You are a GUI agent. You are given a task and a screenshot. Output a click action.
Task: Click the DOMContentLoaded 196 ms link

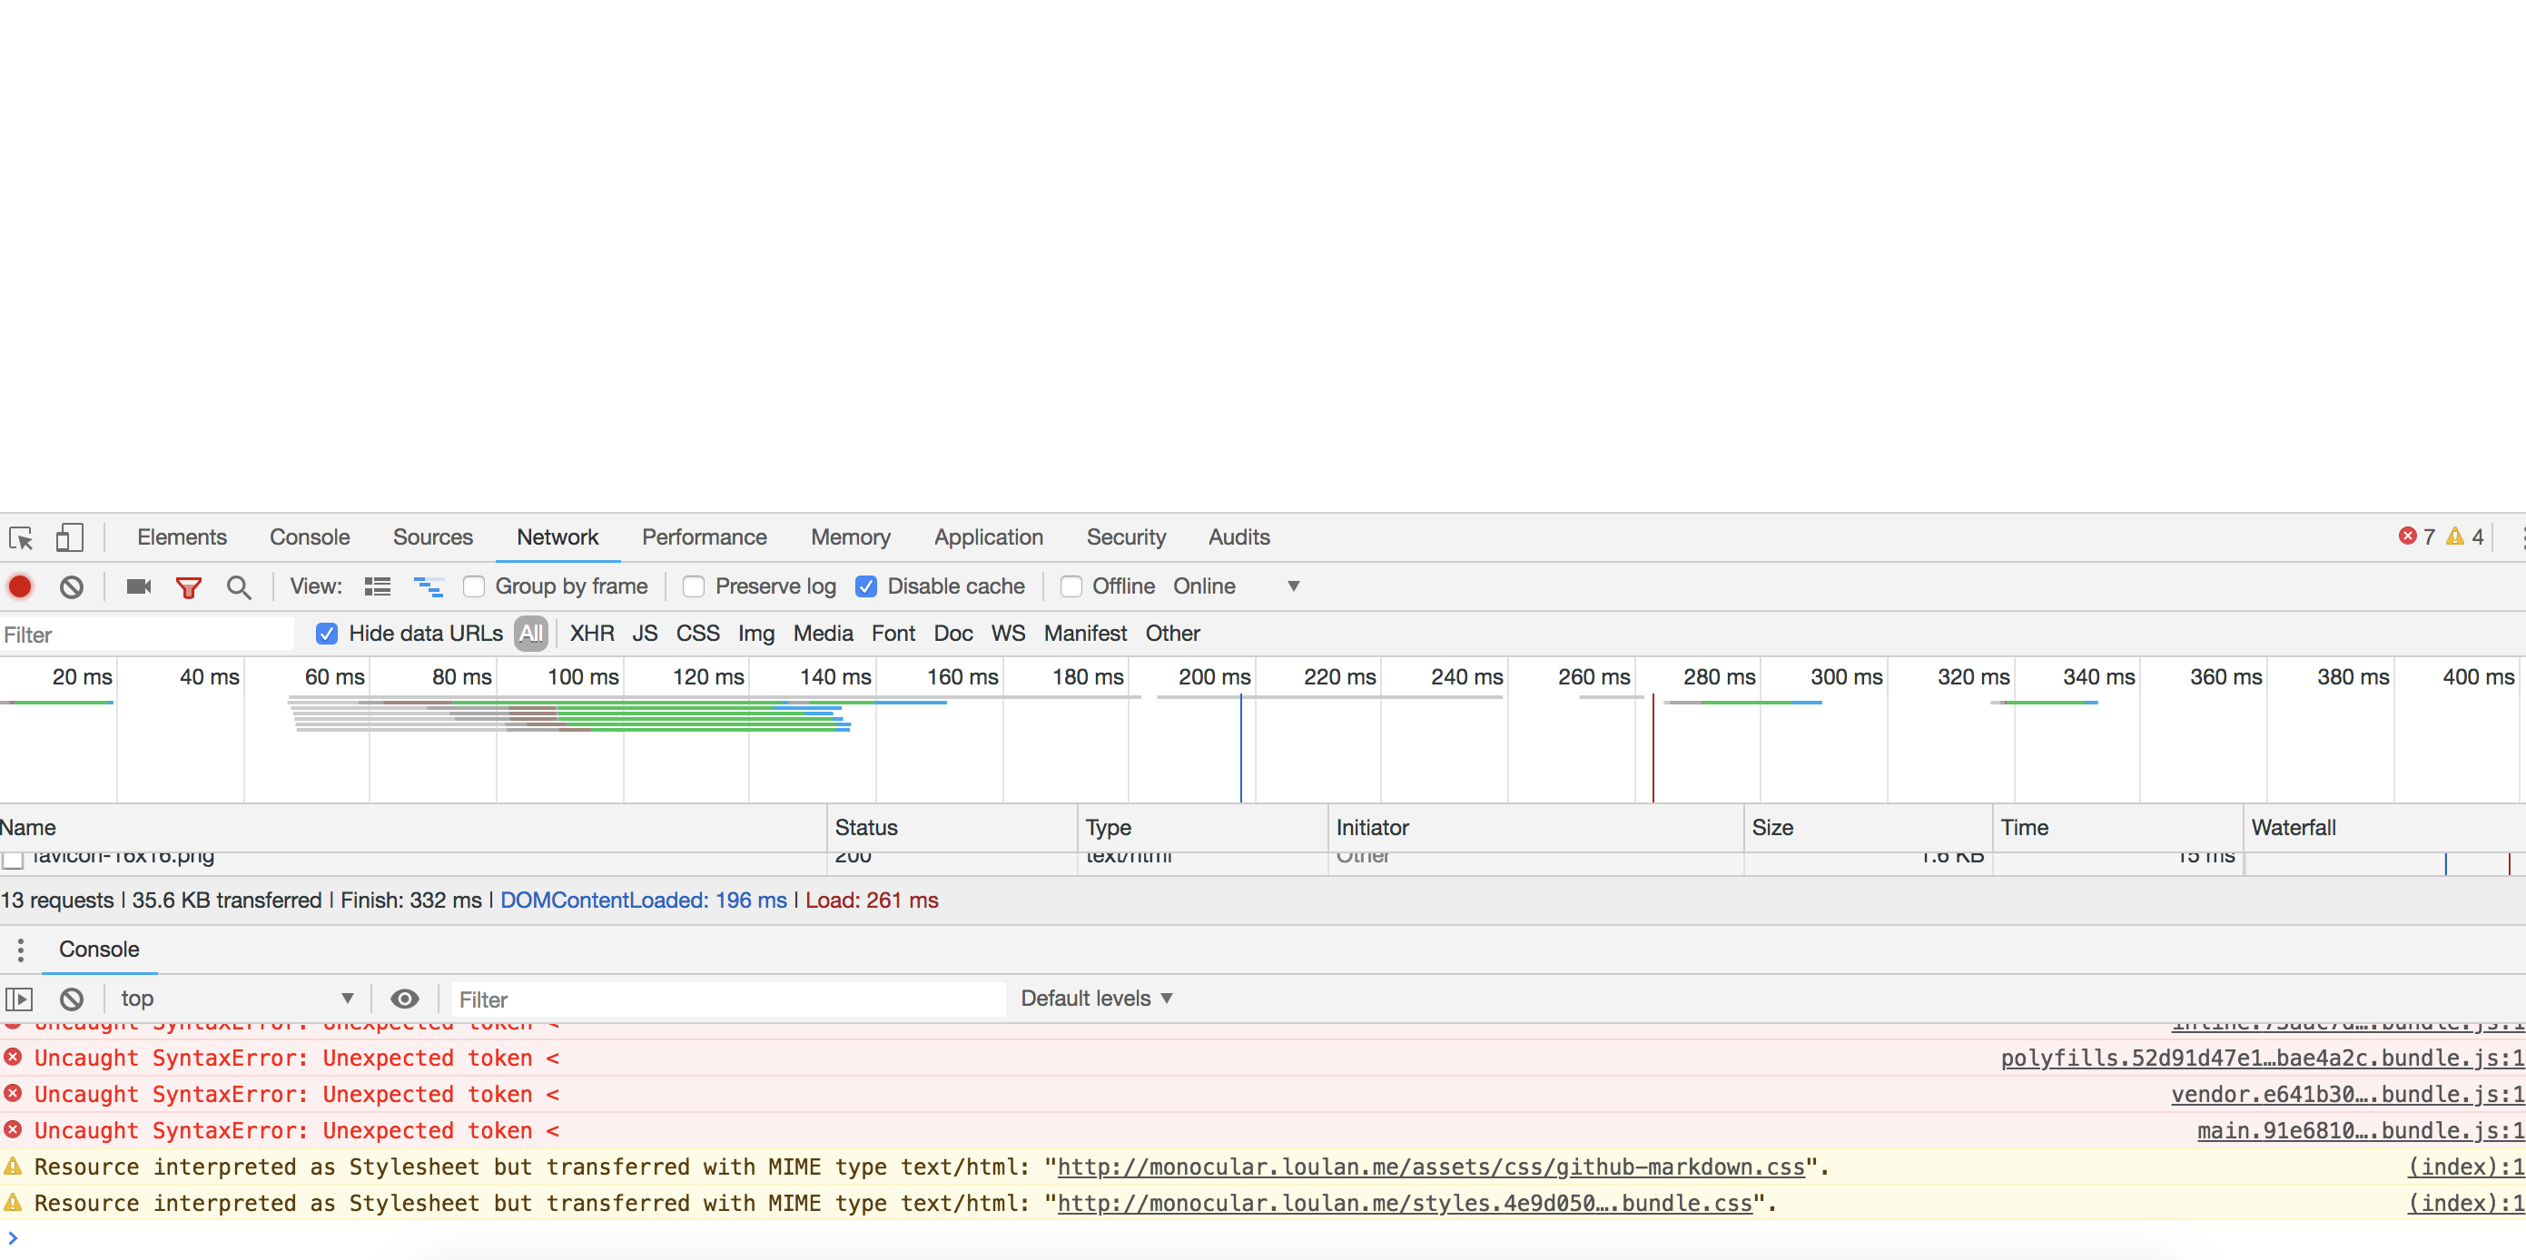(x=642, y=900)
